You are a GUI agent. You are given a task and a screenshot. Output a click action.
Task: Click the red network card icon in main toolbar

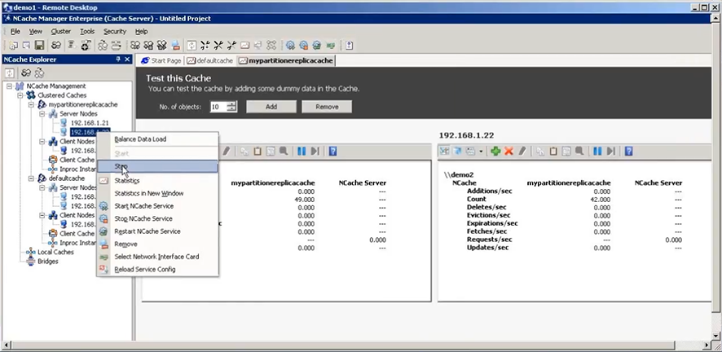click(175, 45)
